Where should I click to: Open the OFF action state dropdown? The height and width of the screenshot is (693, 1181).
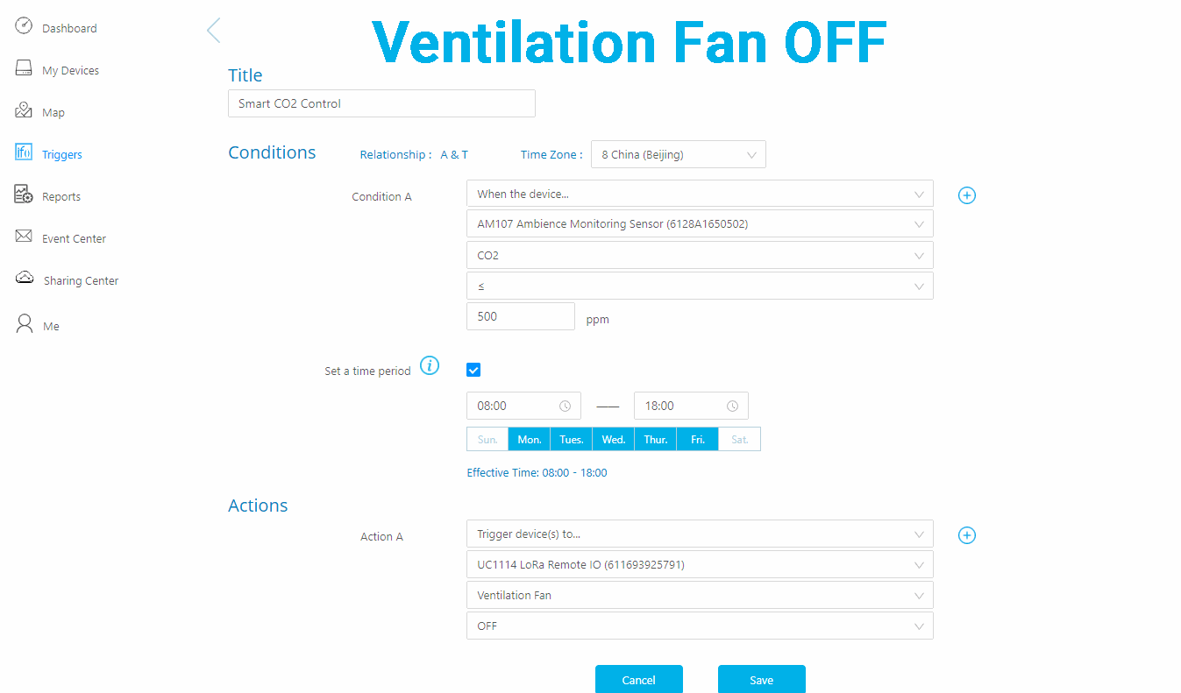tap(699, 626)
